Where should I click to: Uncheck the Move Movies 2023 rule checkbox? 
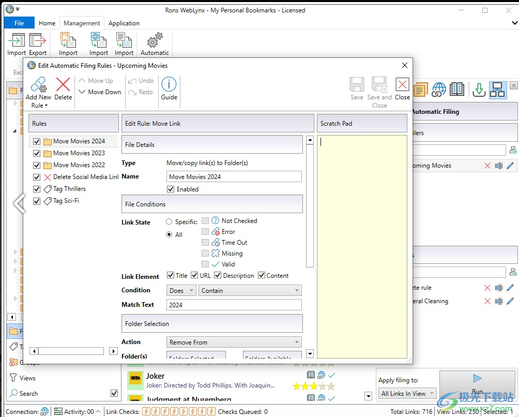(37, 153)
